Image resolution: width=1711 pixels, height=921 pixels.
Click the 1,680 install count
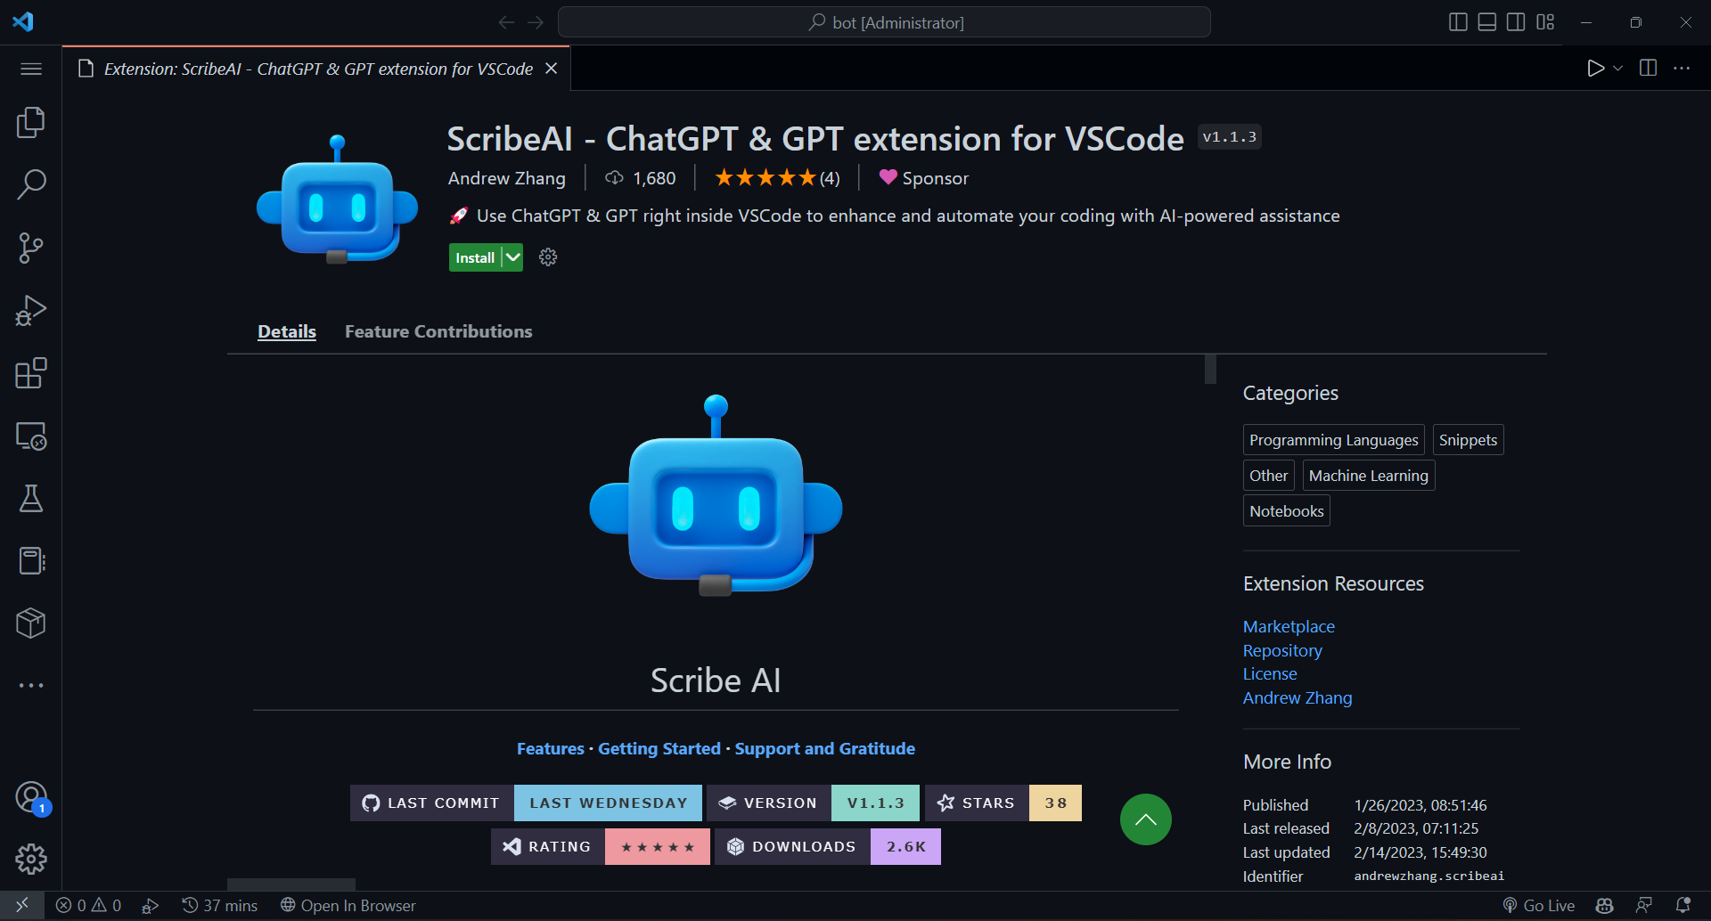(641, 178)
